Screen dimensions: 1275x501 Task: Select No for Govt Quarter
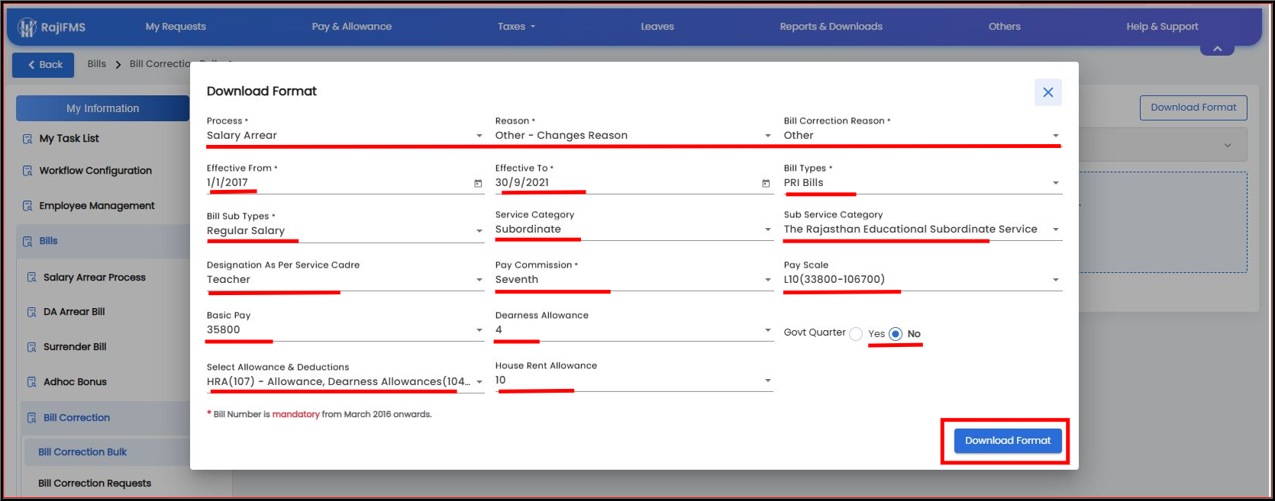click(x=896, y=334)
